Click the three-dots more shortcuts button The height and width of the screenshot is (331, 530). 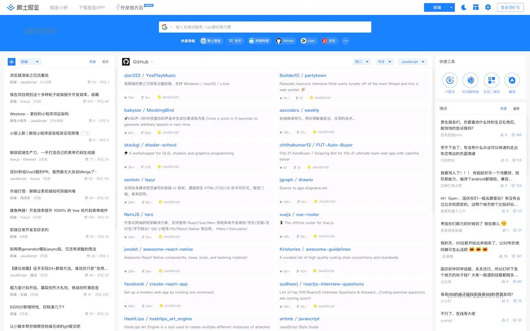click(x=345, y=41)
